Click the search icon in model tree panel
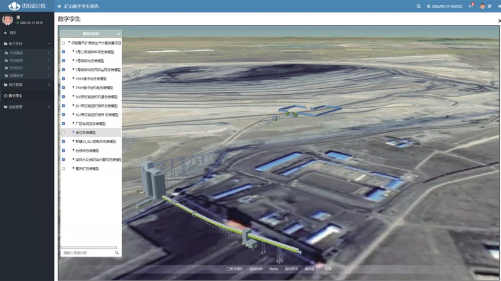 [117, 253]
